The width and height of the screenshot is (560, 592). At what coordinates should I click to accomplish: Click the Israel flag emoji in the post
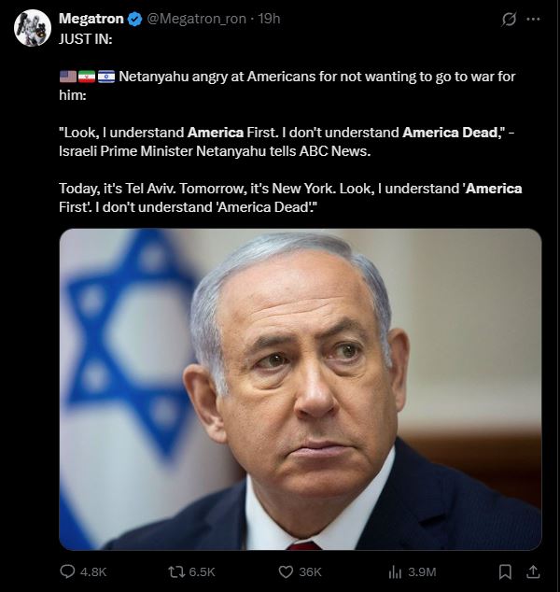(x=106, y=77)
